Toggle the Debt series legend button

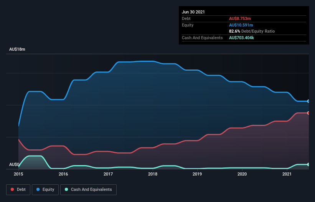18,190
